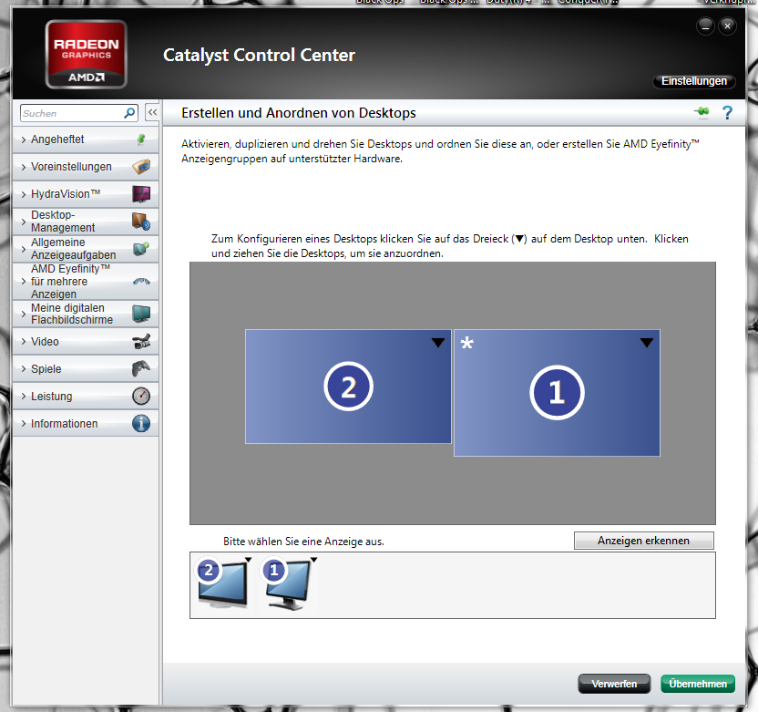758x712 pixels.
Task: Select desktop 1 in the arrangement area
Action: (x=557, y=393)
